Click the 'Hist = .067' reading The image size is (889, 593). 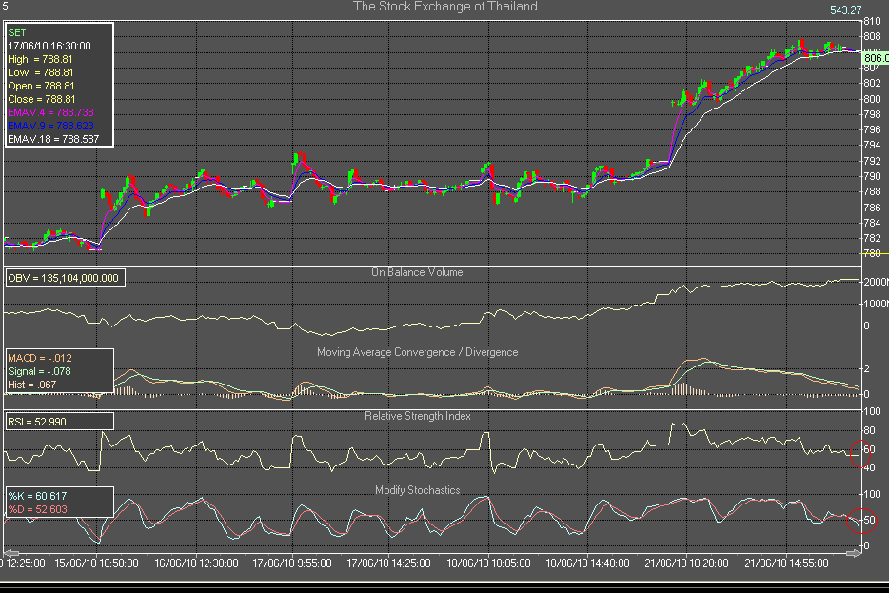point(31,385)
